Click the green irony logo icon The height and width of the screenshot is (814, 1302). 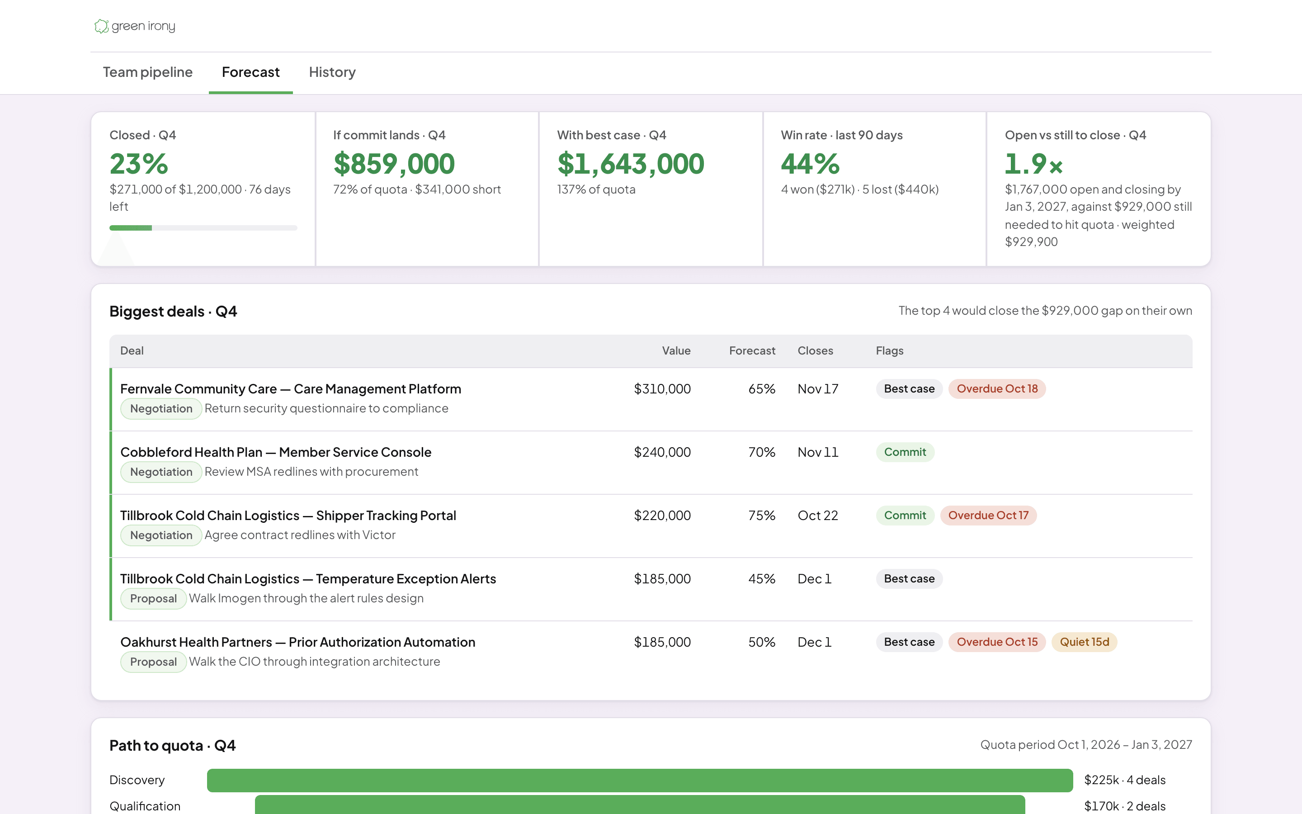pyautogui.click(x=101, y=26)
